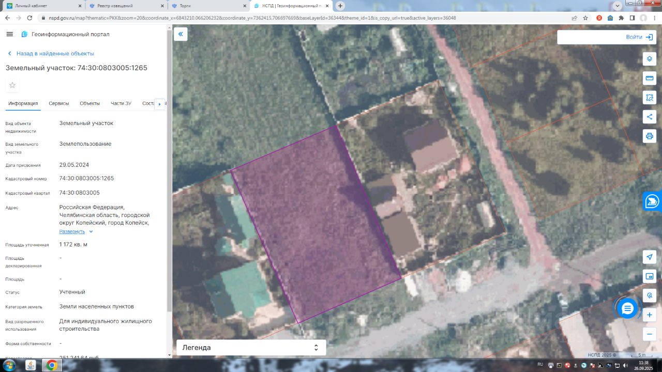
Task: Open the Yandex browser extension
Action: (x=599, y=18)
